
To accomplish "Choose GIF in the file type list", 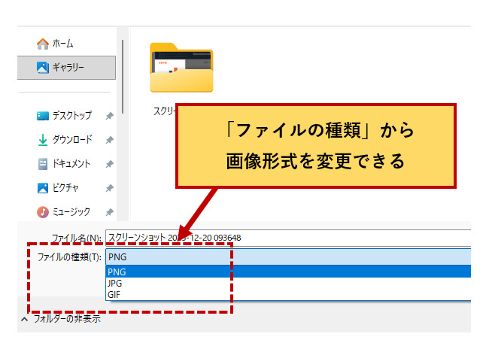I will click(288, 294).
